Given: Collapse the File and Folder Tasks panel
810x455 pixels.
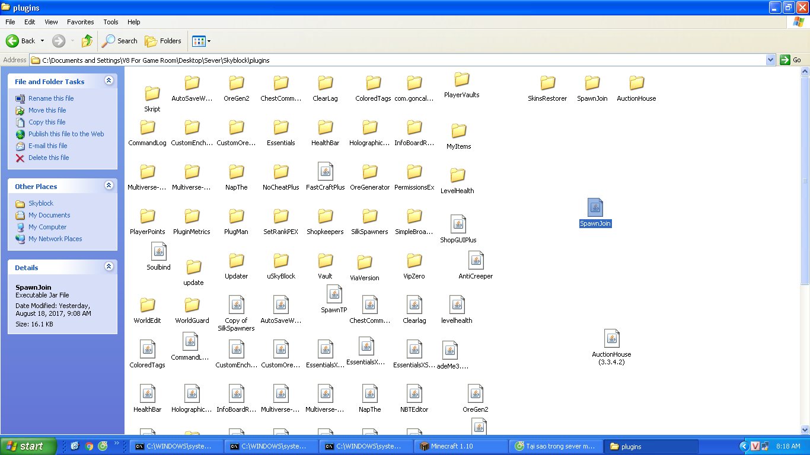Looking at the screenshot, I should (109, 81).
